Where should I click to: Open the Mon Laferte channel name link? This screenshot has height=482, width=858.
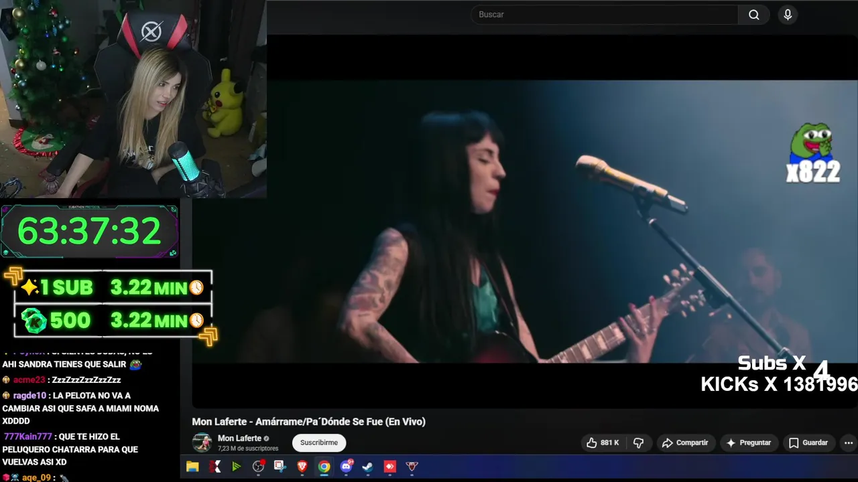(239, 438)
